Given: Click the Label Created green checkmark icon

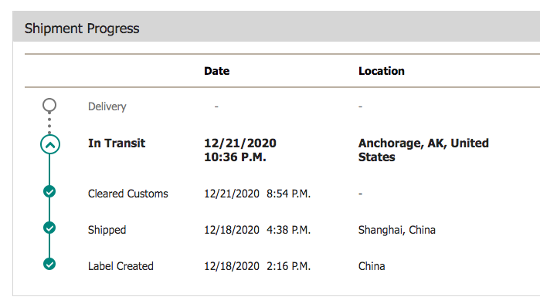Looking at the screenshot, I should (49, 264).
